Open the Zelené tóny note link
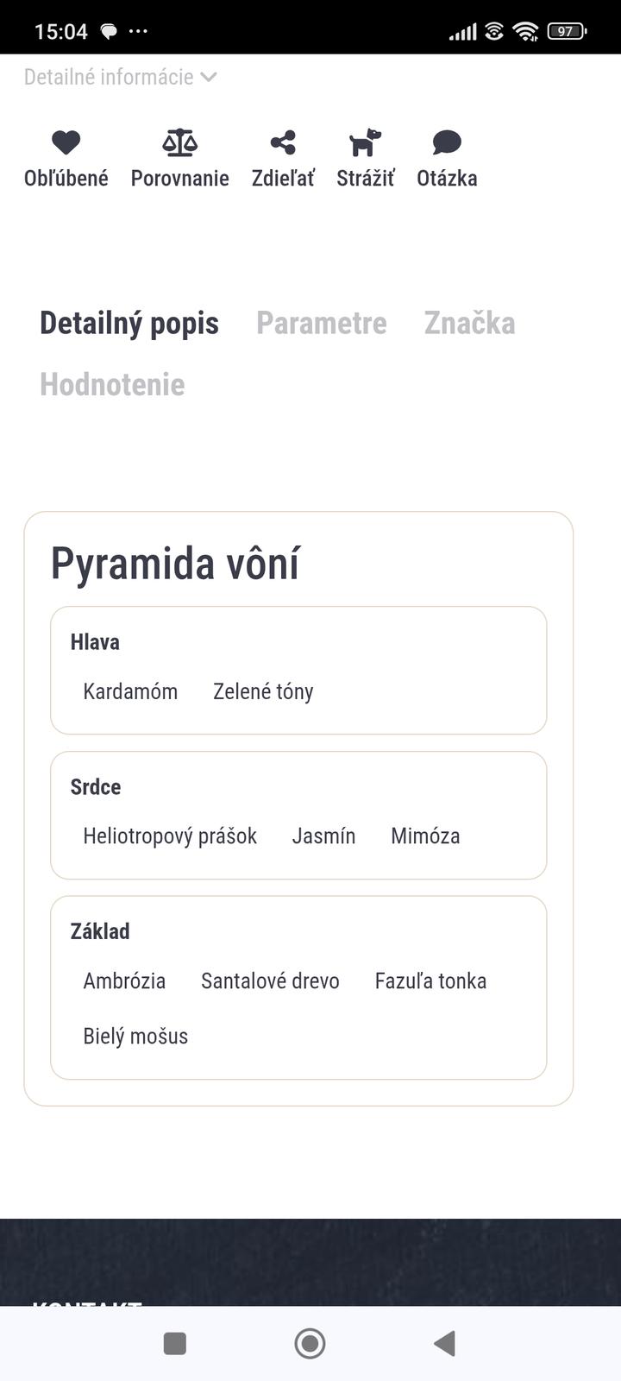Viewport: 621px width, 1381px height. coord(263,691)
